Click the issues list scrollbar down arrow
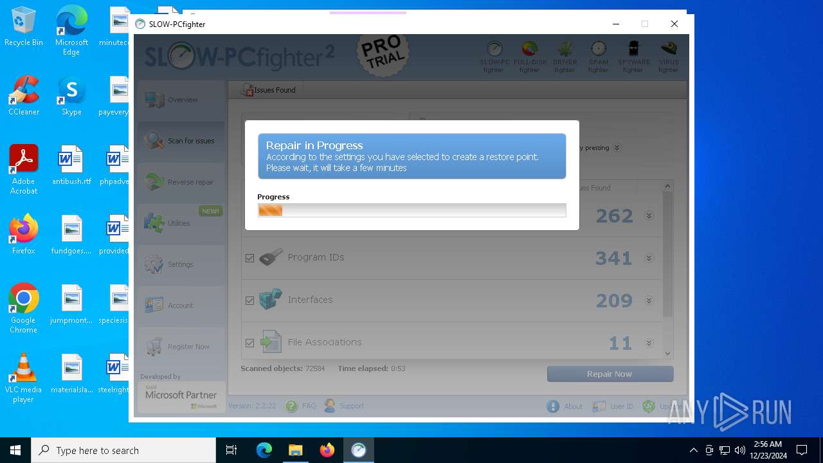This screenshot has width=823, height=463. pyautogui.click(x=667, y=353)
